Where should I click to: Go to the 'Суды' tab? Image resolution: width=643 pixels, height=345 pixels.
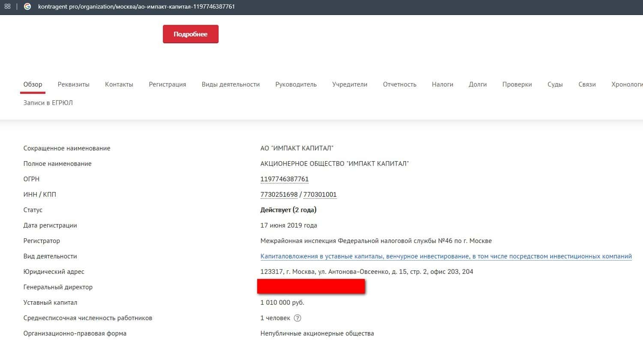click(x=555, y=84)
